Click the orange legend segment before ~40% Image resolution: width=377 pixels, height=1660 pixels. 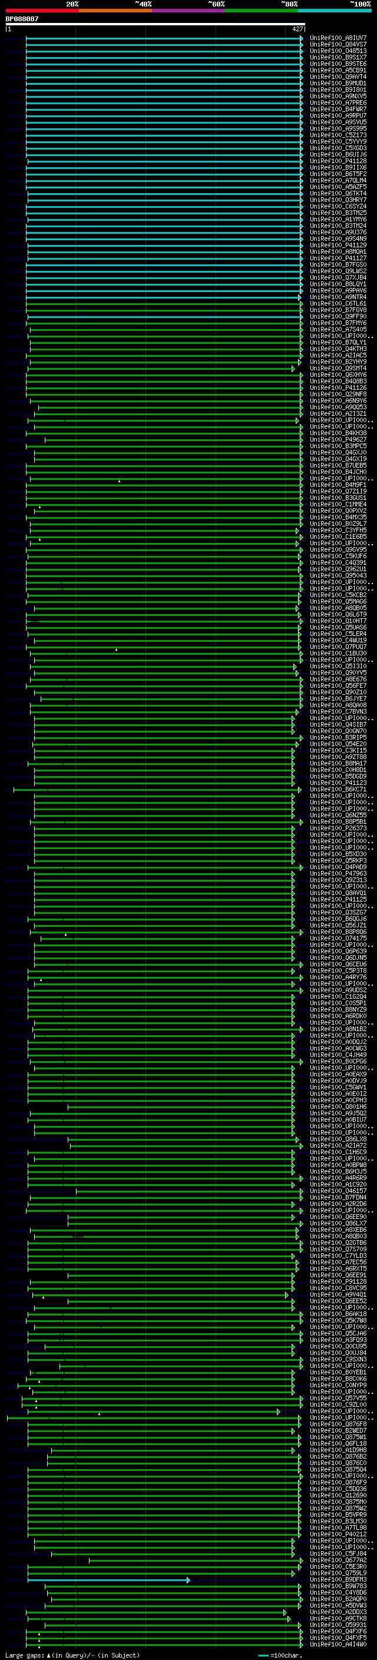tap(115, 11)
